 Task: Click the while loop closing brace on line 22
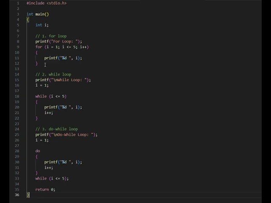point(37,118)
